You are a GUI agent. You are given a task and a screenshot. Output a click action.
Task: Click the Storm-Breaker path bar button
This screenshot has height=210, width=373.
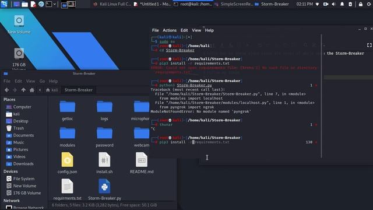pyautogui.click(x=79, y=90)
